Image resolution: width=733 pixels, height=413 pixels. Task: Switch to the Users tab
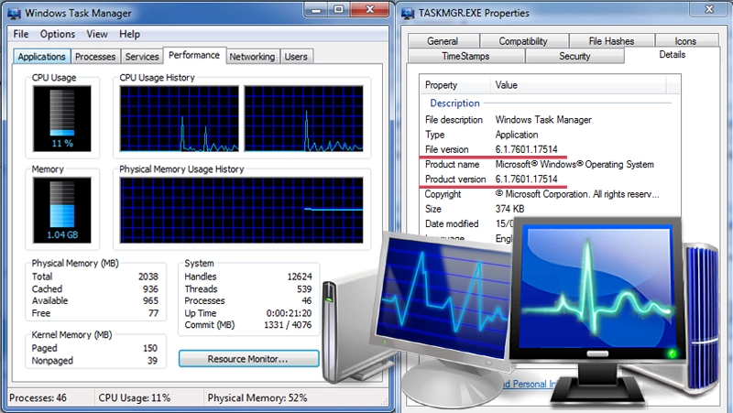tap(296, 57)
